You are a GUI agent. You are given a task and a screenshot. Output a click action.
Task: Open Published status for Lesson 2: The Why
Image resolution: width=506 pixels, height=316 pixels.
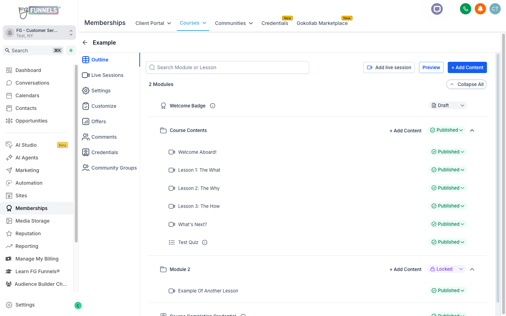448,188
